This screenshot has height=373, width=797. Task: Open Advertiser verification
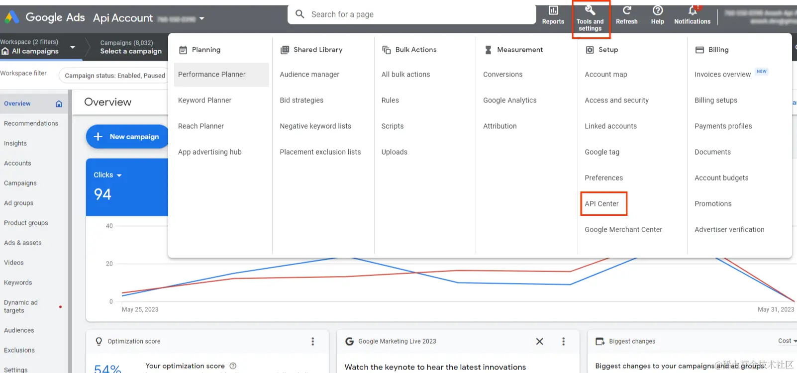click(729, 230)
